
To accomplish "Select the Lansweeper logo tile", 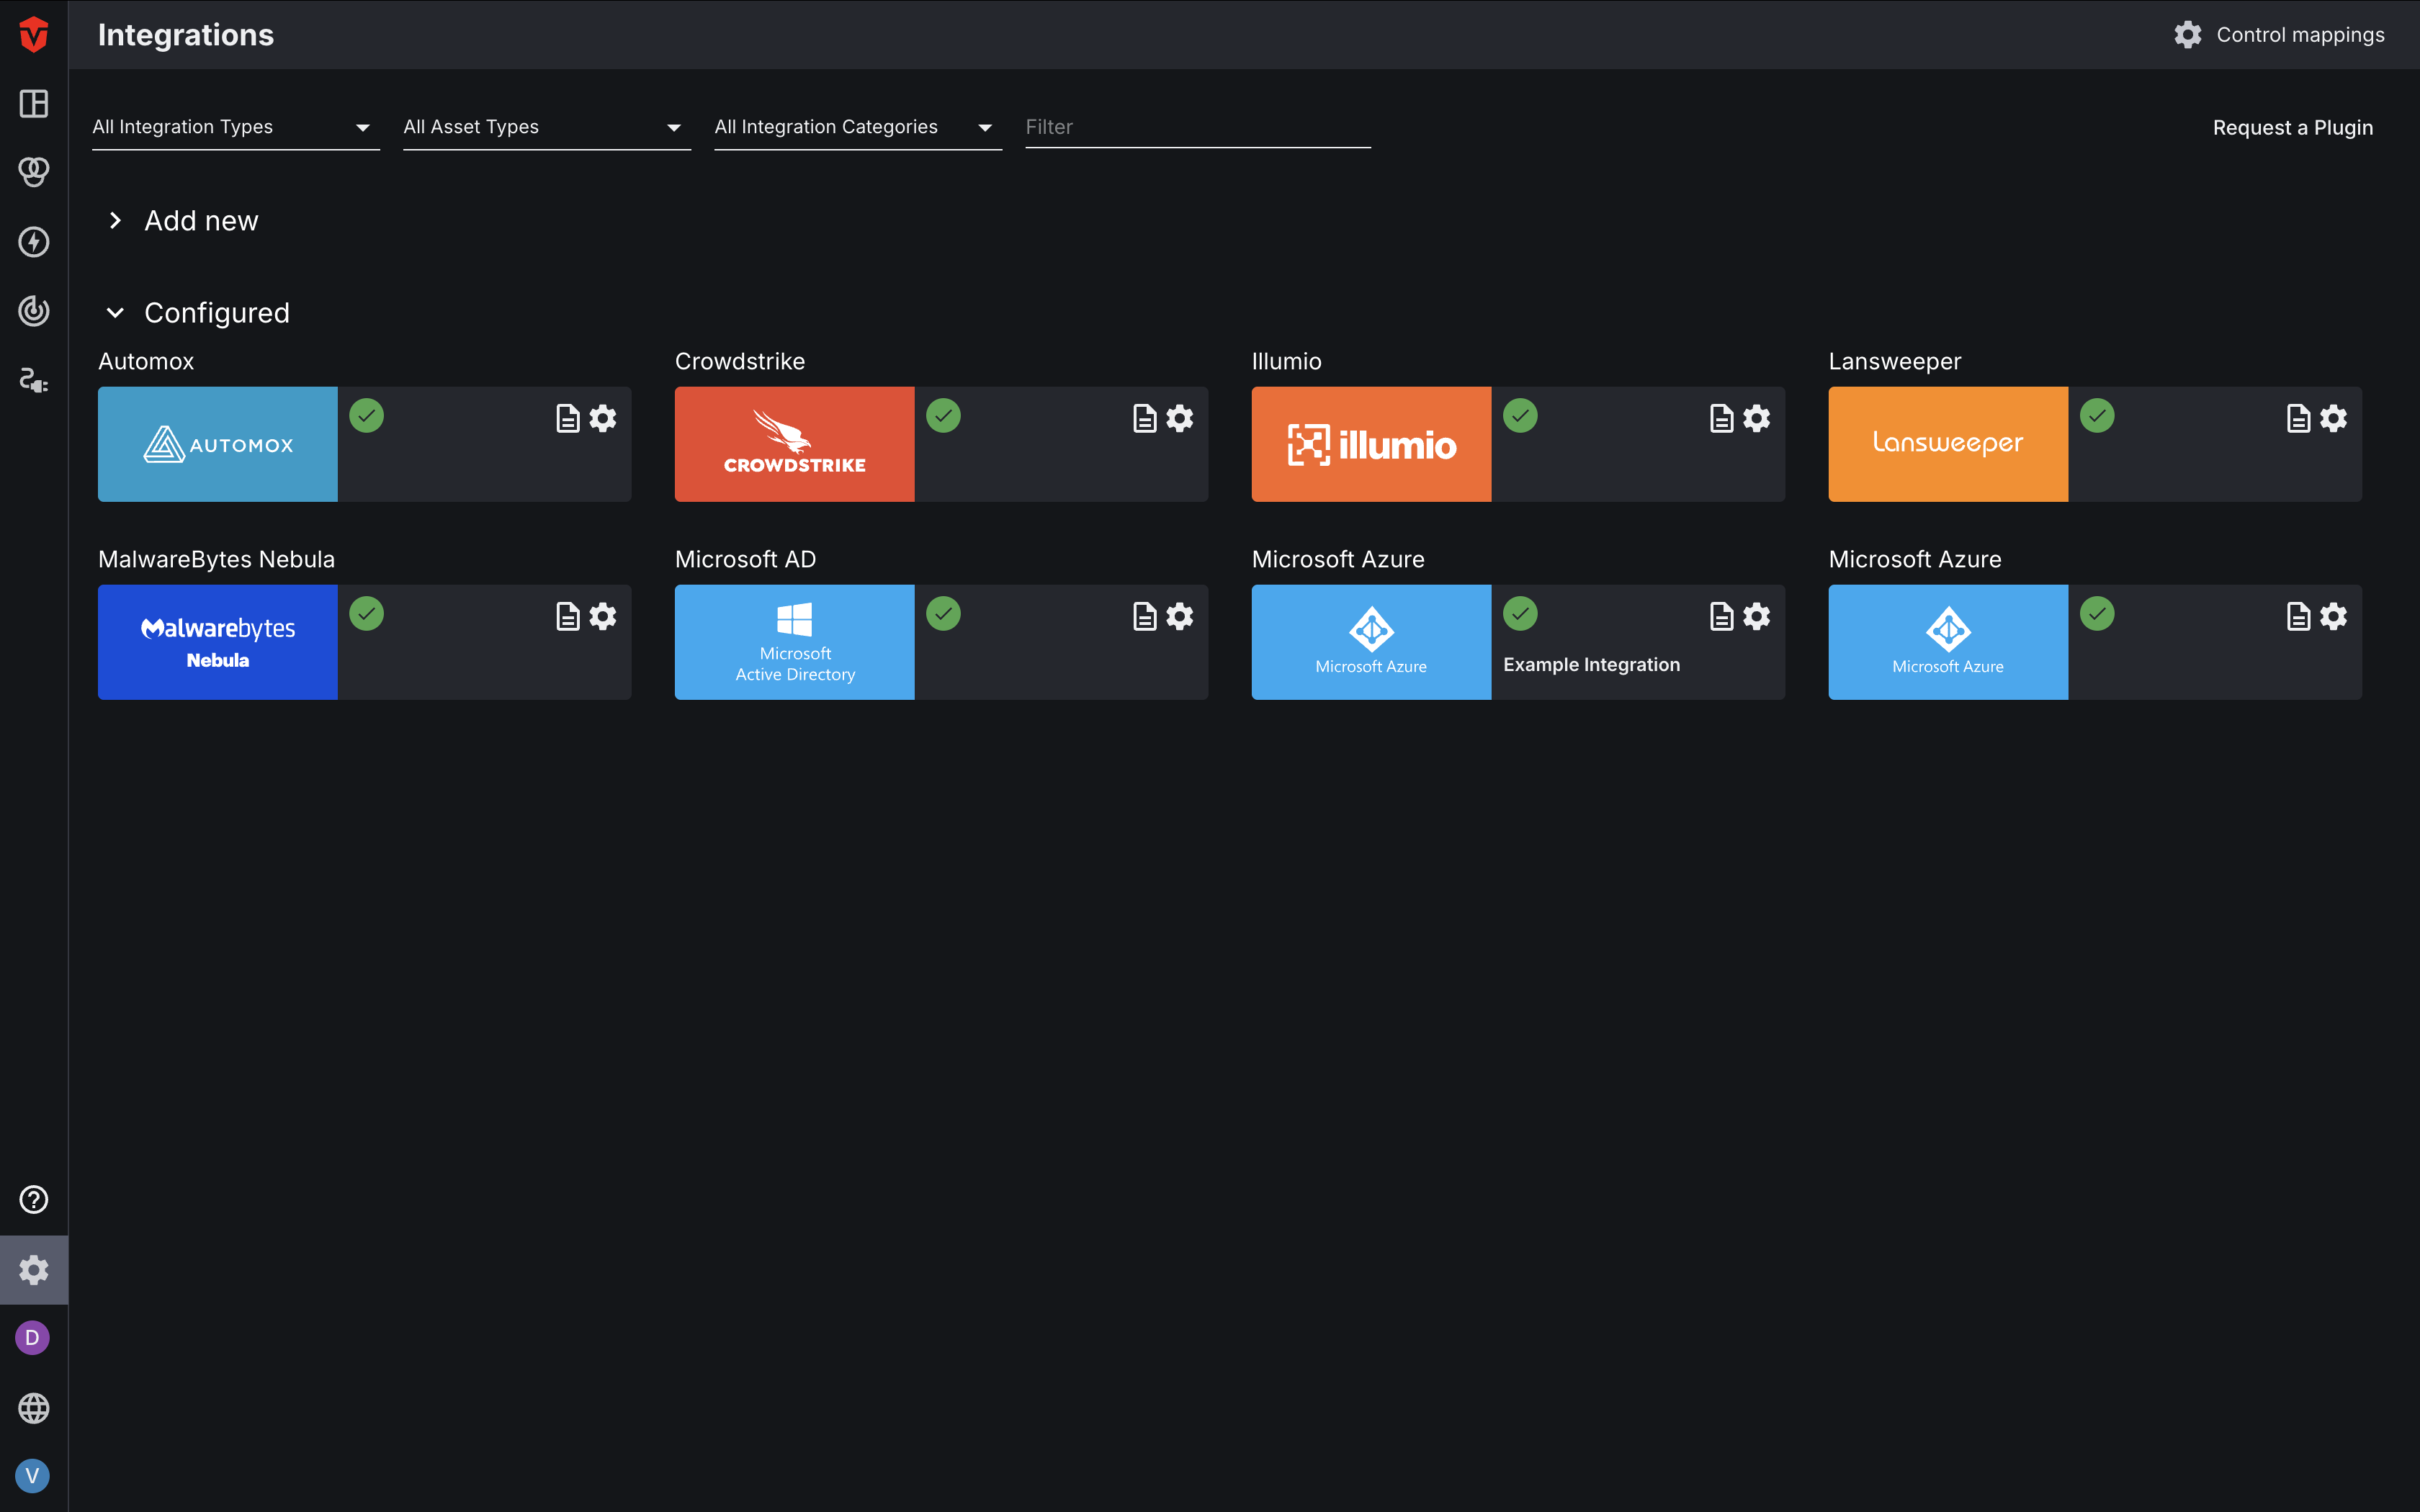I will 1949,444.
